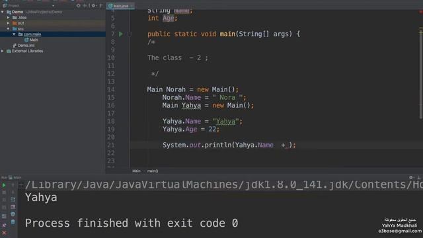Collapse the src folder
423x238 pixels.
tap(8, 28)
